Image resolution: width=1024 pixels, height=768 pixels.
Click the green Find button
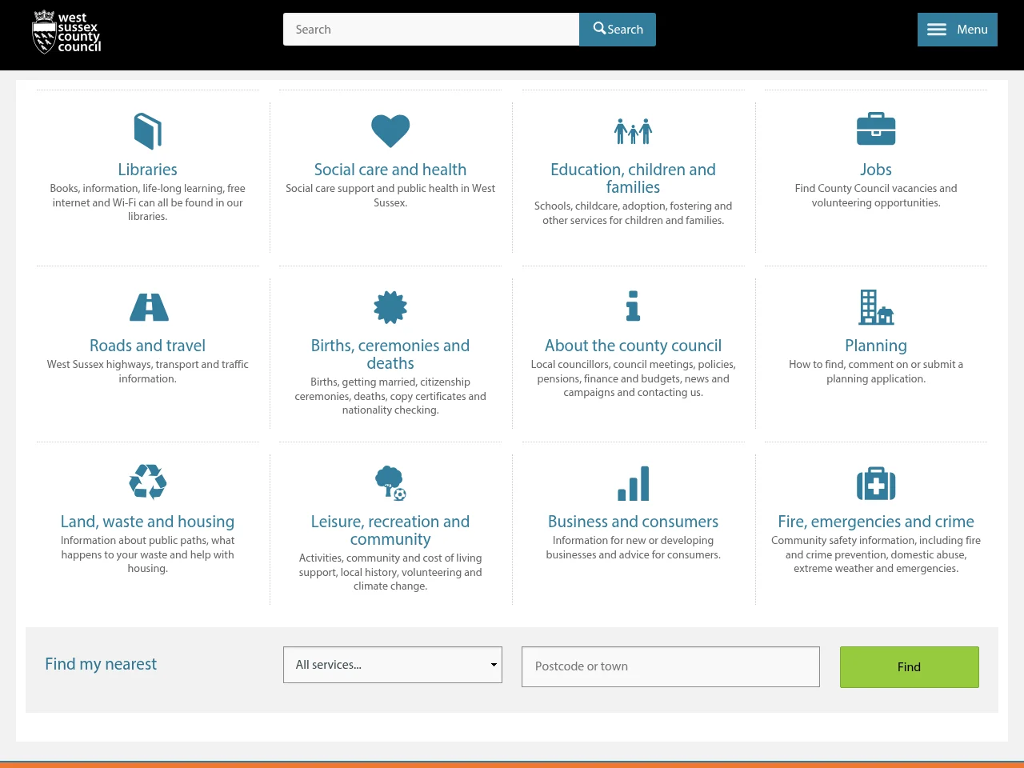point(910,667)
